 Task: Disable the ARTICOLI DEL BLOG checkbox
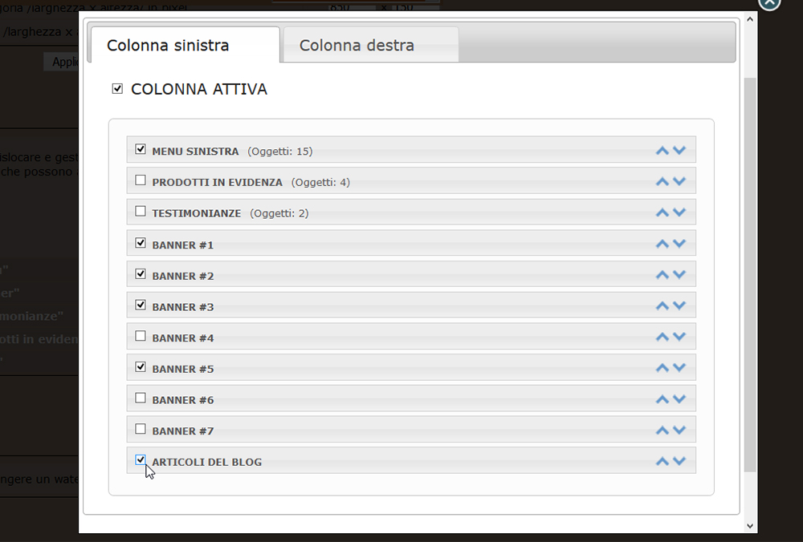pos(141,459)
